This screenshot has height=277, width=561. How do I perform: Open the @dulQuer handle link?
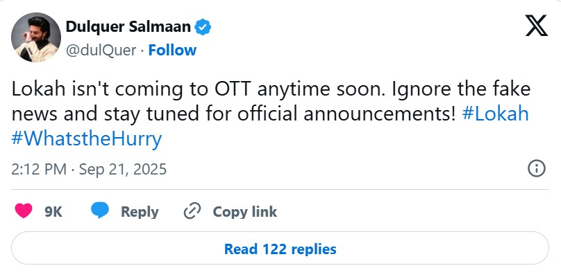tap(102, 50)
